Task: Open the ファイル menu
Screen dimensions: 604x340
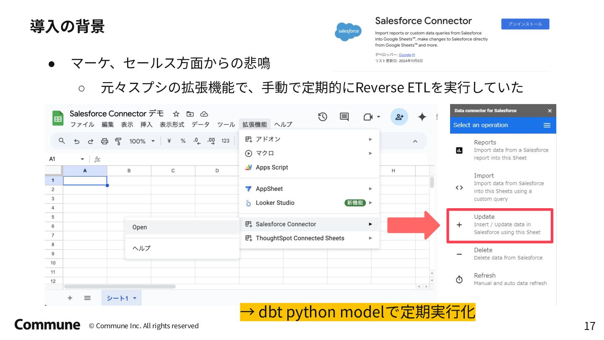Action: click(x=82, y=125)
